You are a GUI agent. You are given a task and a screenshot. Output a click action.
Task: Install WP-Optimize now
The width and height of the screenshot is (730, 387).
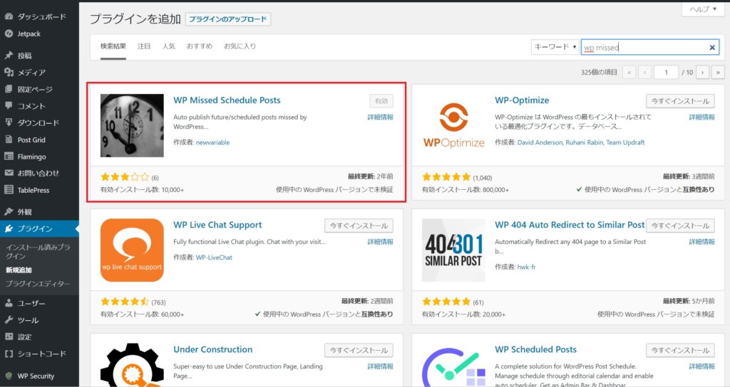(x=680, y=101)
